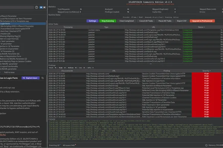The image size is (223, 148).
Task: Select HttpOnly Flags on Session Cookies issue
Action: pyautogui.click(x=16, y=61)
